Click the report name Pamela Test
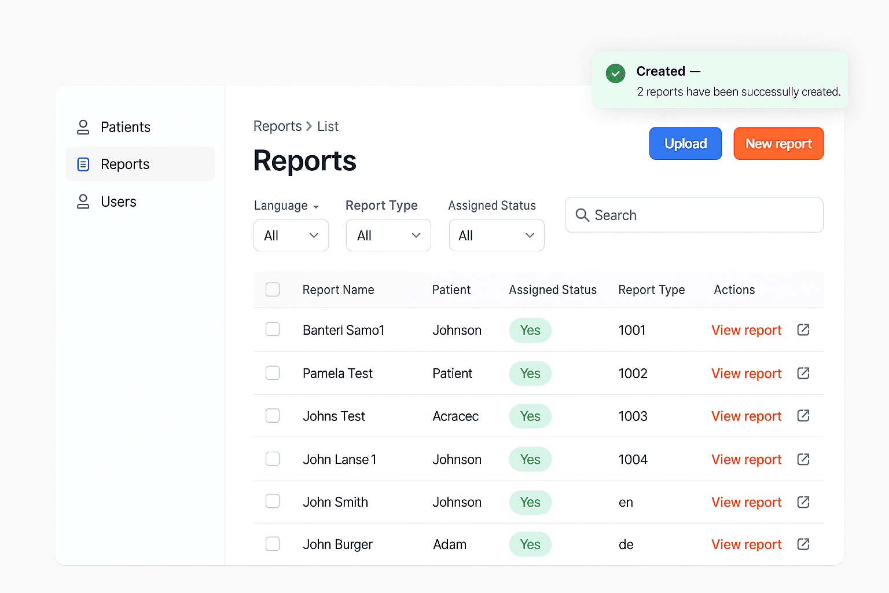This screenshot has width=889, height=593. pos(337,374)
